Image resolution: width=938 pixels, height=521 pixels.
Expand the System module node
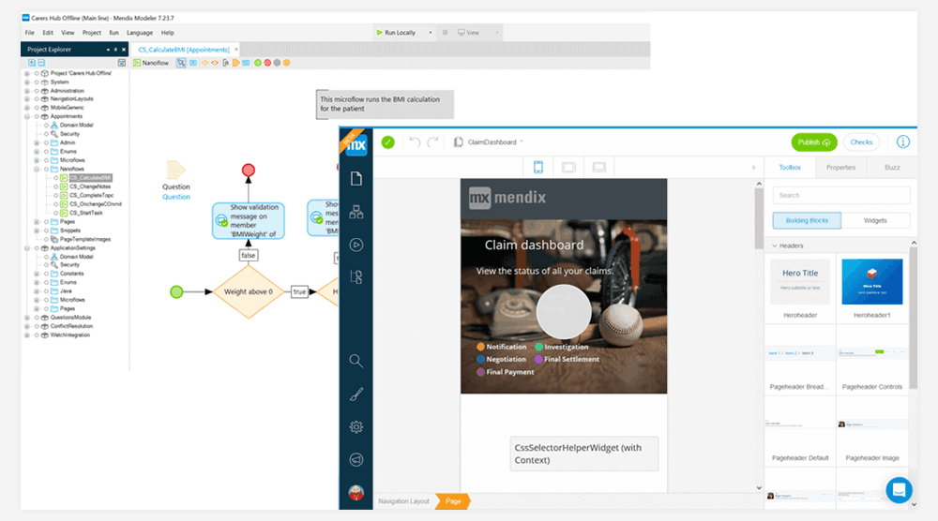[x=27, y=82]
